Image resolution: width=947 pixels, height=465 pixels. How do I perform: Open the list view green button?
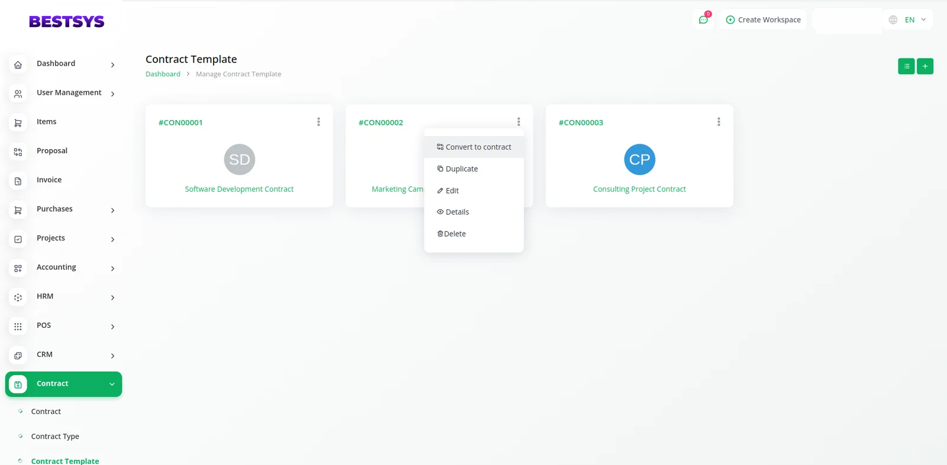click(906, 66)
